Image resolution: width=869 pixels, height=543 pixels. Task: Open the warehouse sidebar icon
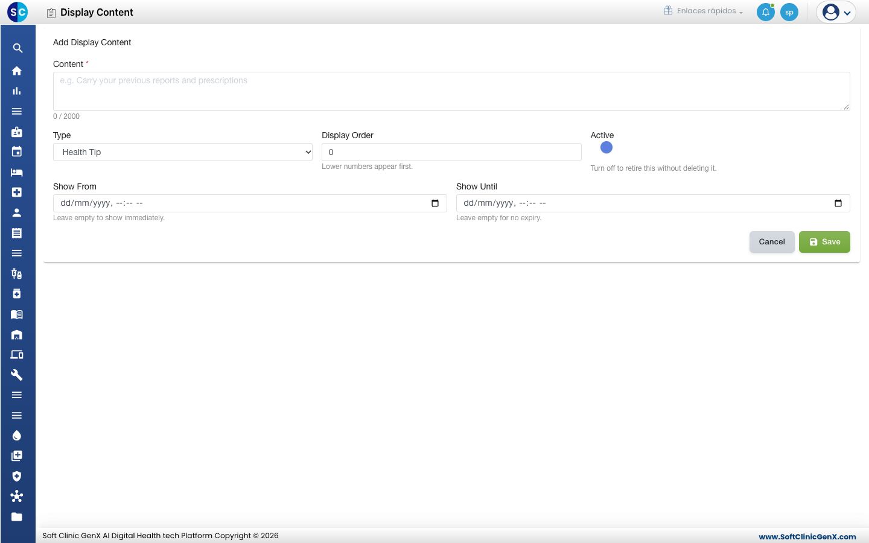pyautogui.click(x=17, y=334)
